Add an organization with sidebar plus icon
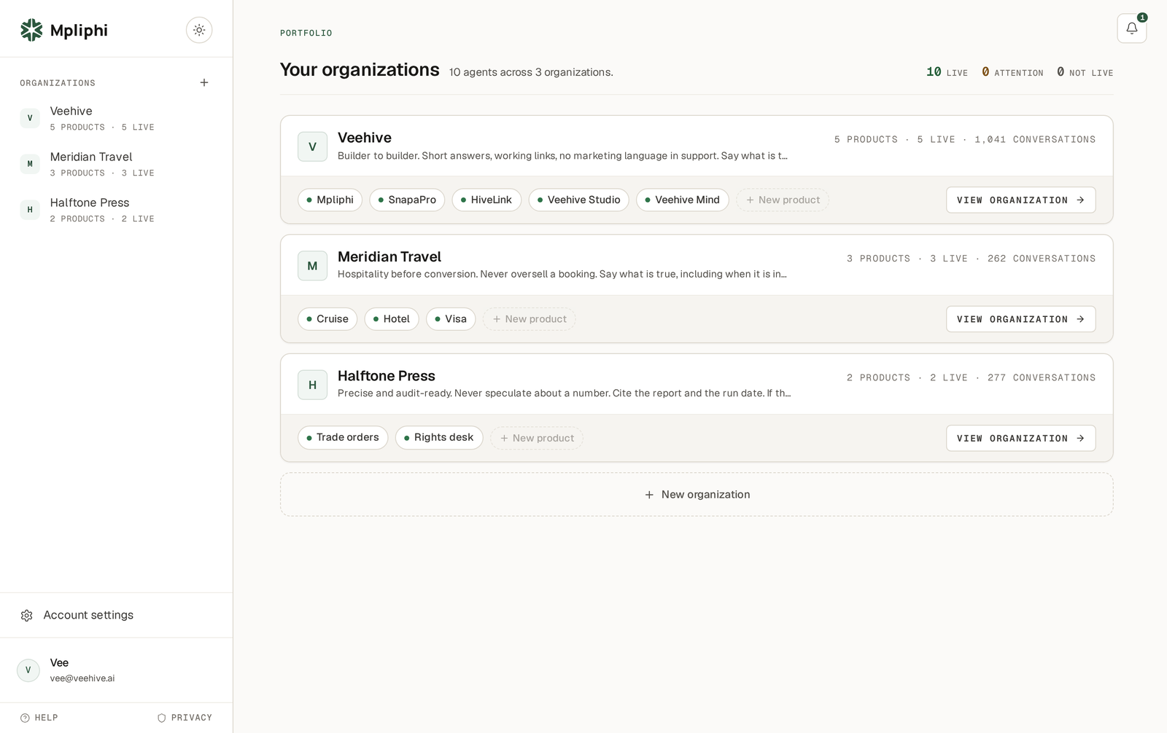 204,82
